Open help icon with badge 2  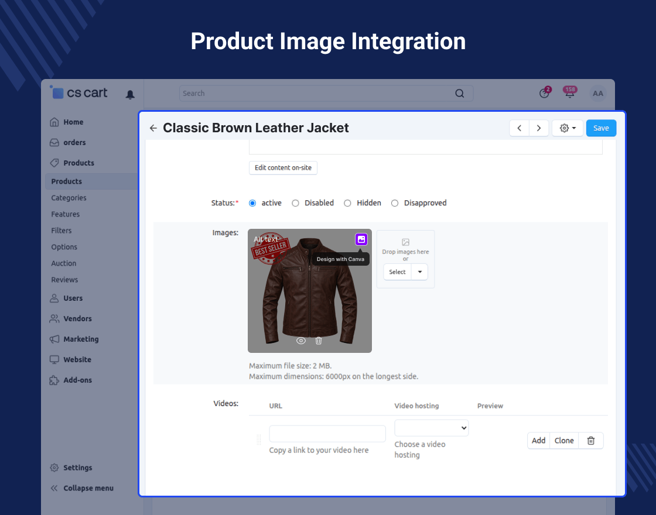pos(545,93)
